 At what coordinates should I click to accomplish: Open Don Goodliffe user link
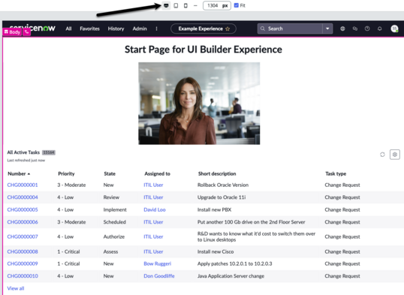(159, 276)
